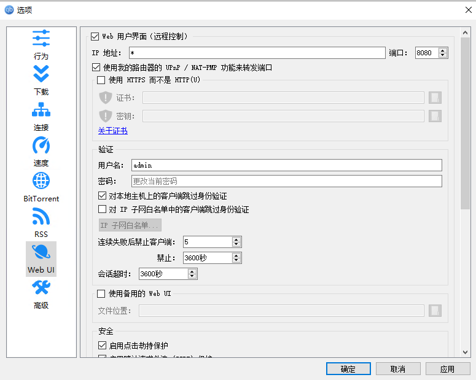Screen dimensions: 476x380
Task: Click the 确定 button
Action: pyautogui.click(x=348, y=369)
